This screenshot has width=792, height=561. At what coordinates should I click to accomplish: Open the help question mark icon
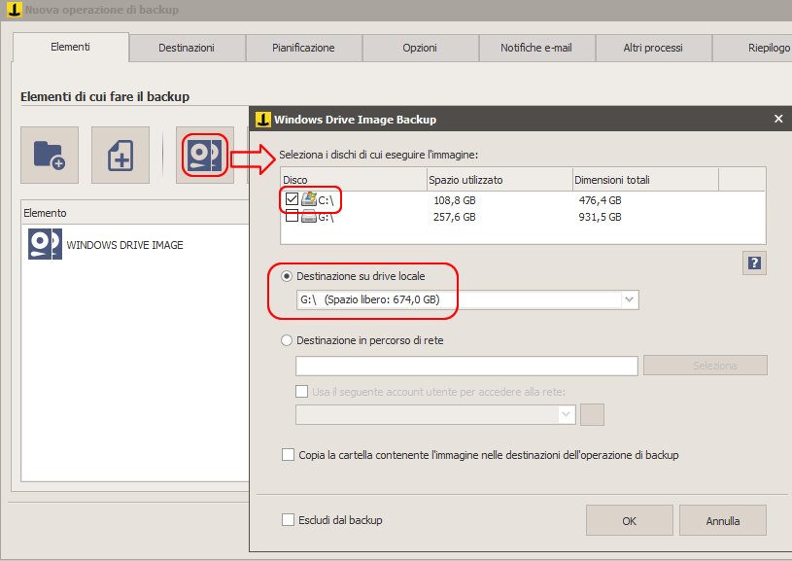pyautogui.click(x=754, y=263)
